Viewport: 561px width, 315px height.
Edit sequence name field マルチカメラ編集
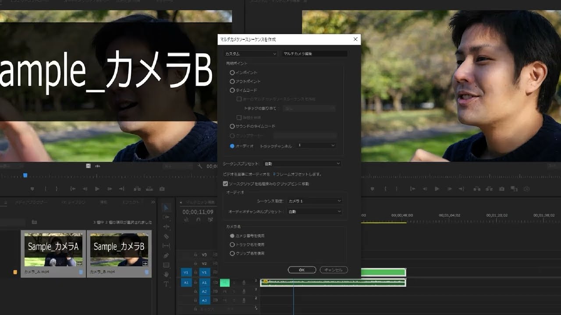pos(315,54)
